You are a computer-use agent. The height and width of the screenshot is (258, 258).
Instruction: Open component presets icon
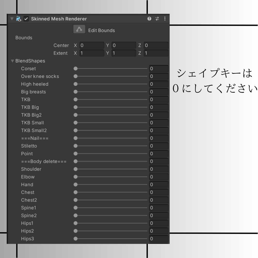157,19
